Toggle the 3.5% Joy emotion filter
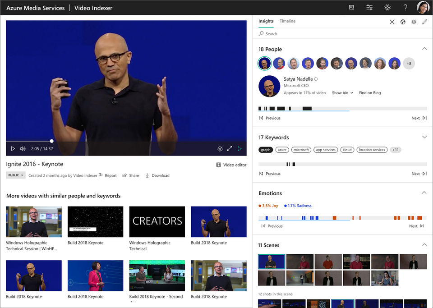433x308 pixels. click(x=268, y=206)
